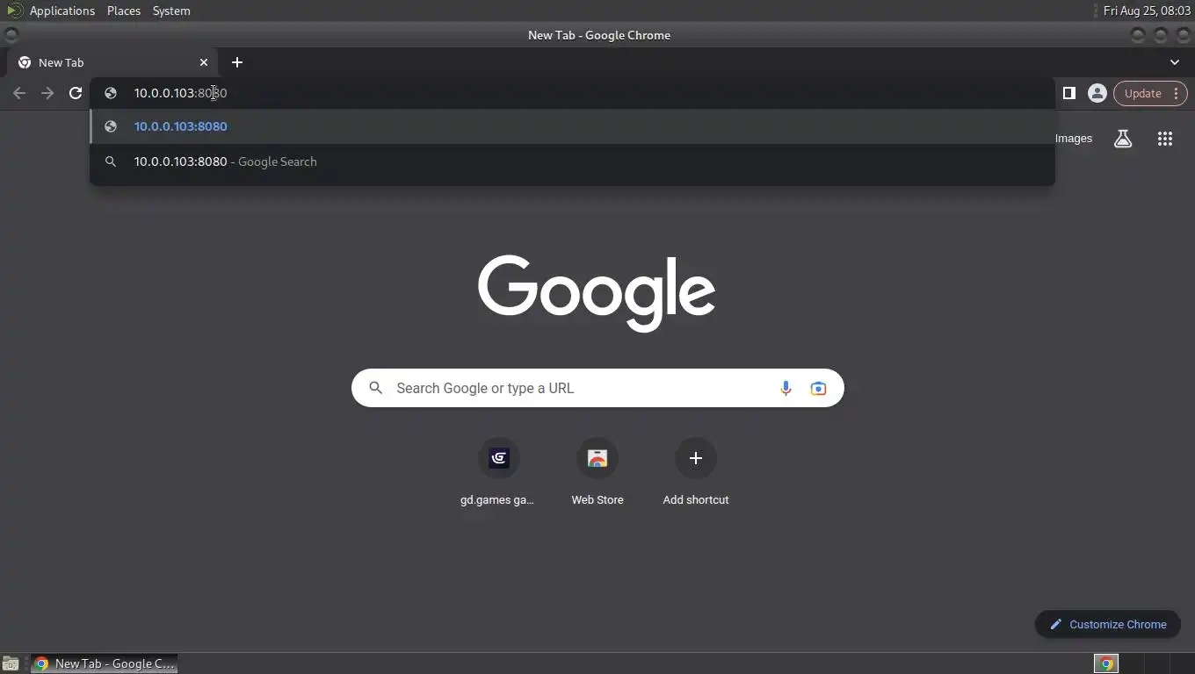Image resolution: width=1195 pixels, height=674 pixels.
Task: Click the clock showing Fri Aug 25
Action: (x=1147, y=11)
